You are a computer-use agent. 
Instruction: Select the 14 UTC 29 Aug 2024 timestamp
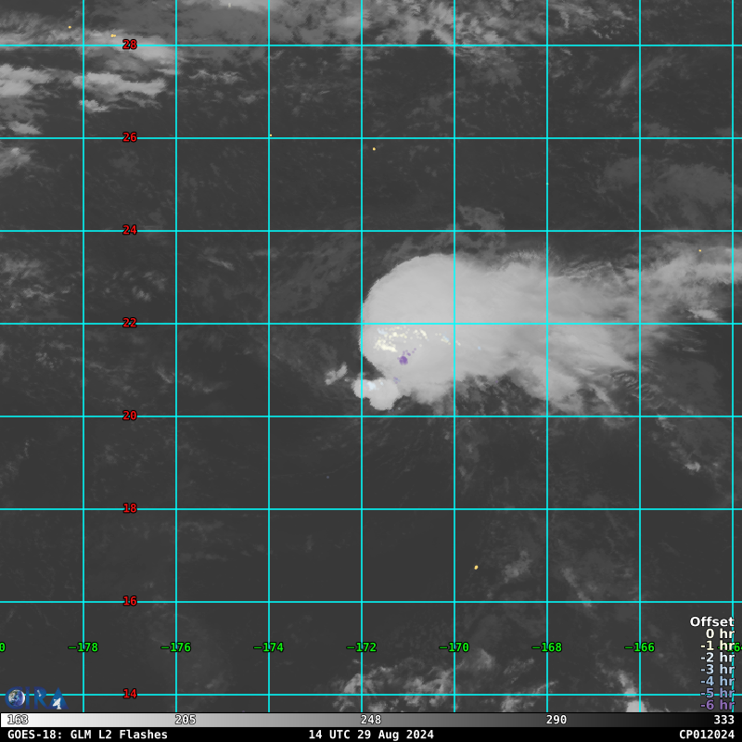tap(371, 735)
